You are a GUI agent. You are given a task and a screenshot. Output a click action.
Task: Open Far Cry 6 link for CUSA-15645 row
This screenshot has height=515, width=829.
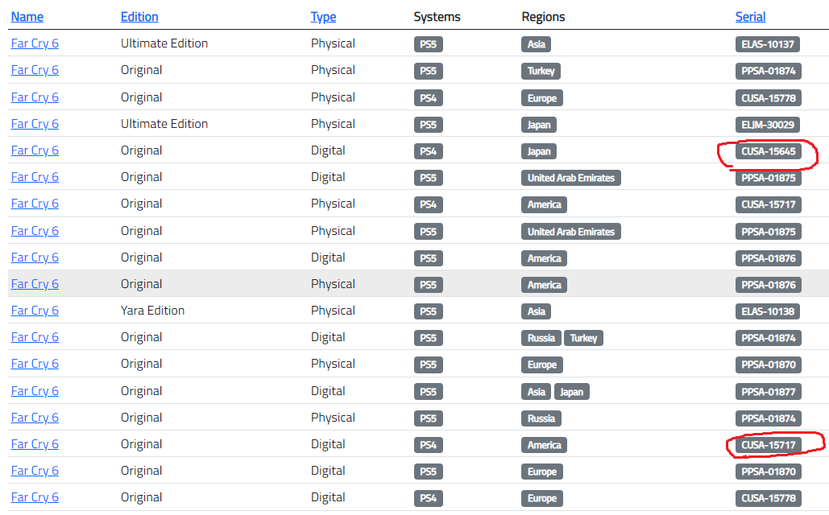tap(35, 150)
